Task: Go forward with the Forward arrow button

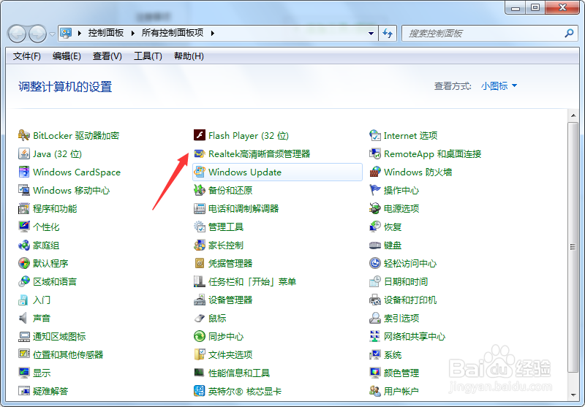Action: [x=38, y=34]
